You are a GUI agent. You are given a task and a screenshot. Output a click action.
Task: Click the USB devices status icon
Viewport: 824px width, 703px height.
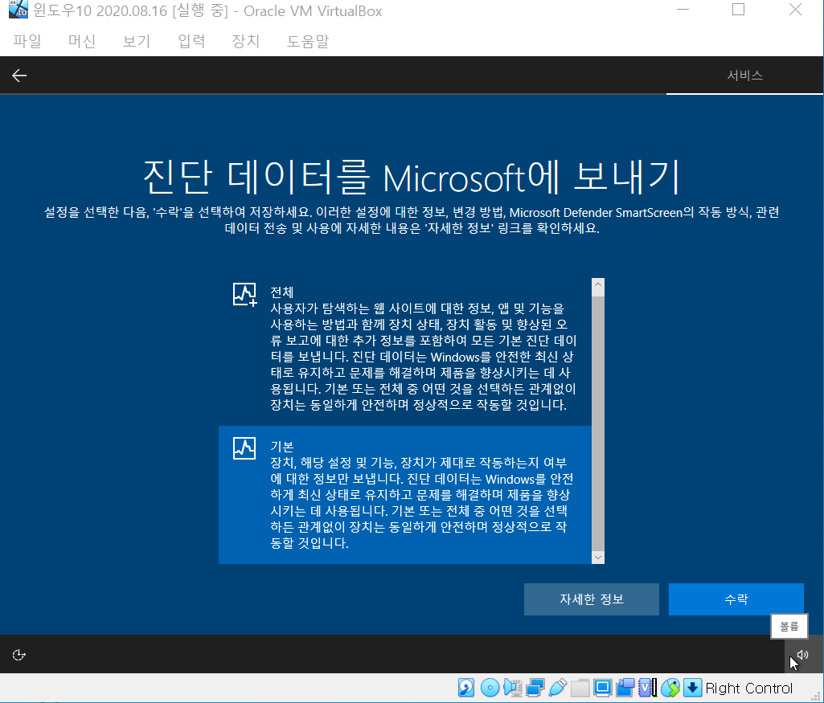click(558, 688)
